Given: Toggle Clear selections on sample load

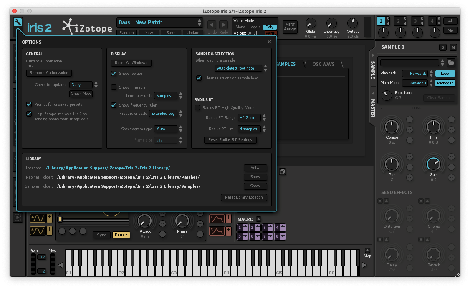Looking at the screenshot, I should coord(199,78).
